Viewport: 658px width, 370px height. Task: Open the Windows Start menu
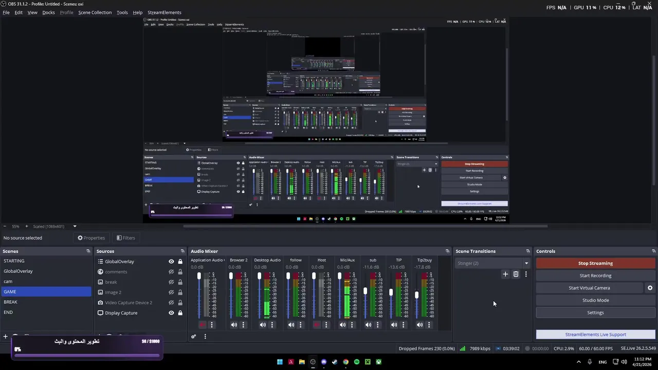click(280, 362)
